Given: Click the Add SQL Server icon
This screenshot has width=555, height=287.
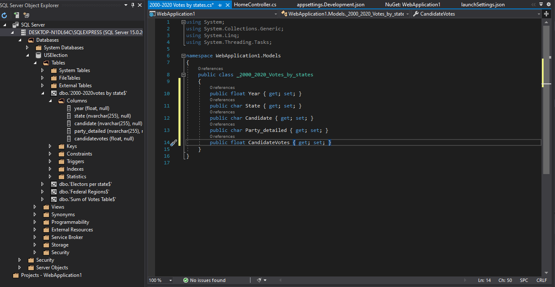Looking at the screenshot, I should [16, 15].
